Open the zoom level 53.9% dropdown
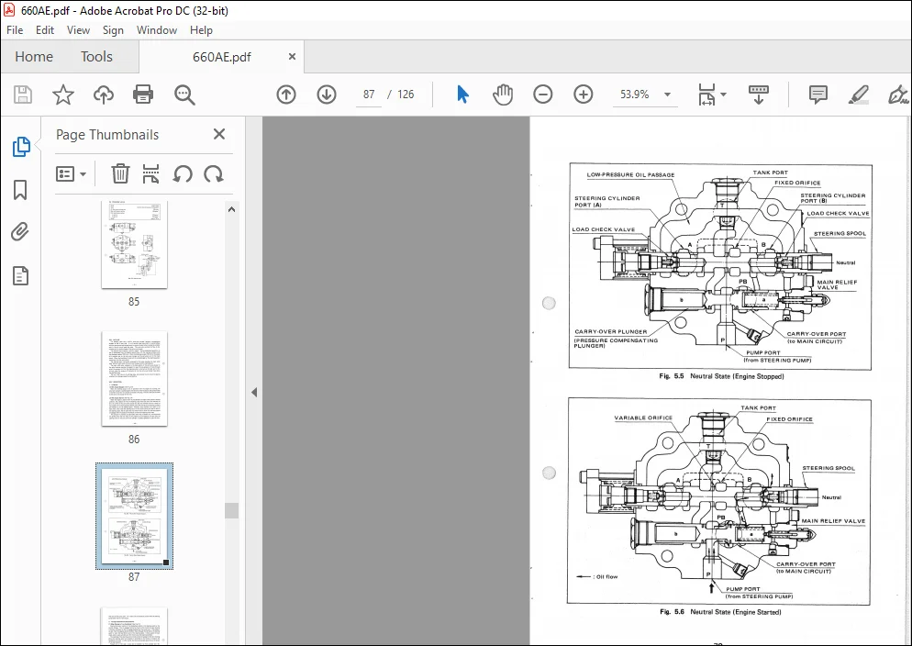The width and height of the screenshot is (912, 646). [667, 95]
